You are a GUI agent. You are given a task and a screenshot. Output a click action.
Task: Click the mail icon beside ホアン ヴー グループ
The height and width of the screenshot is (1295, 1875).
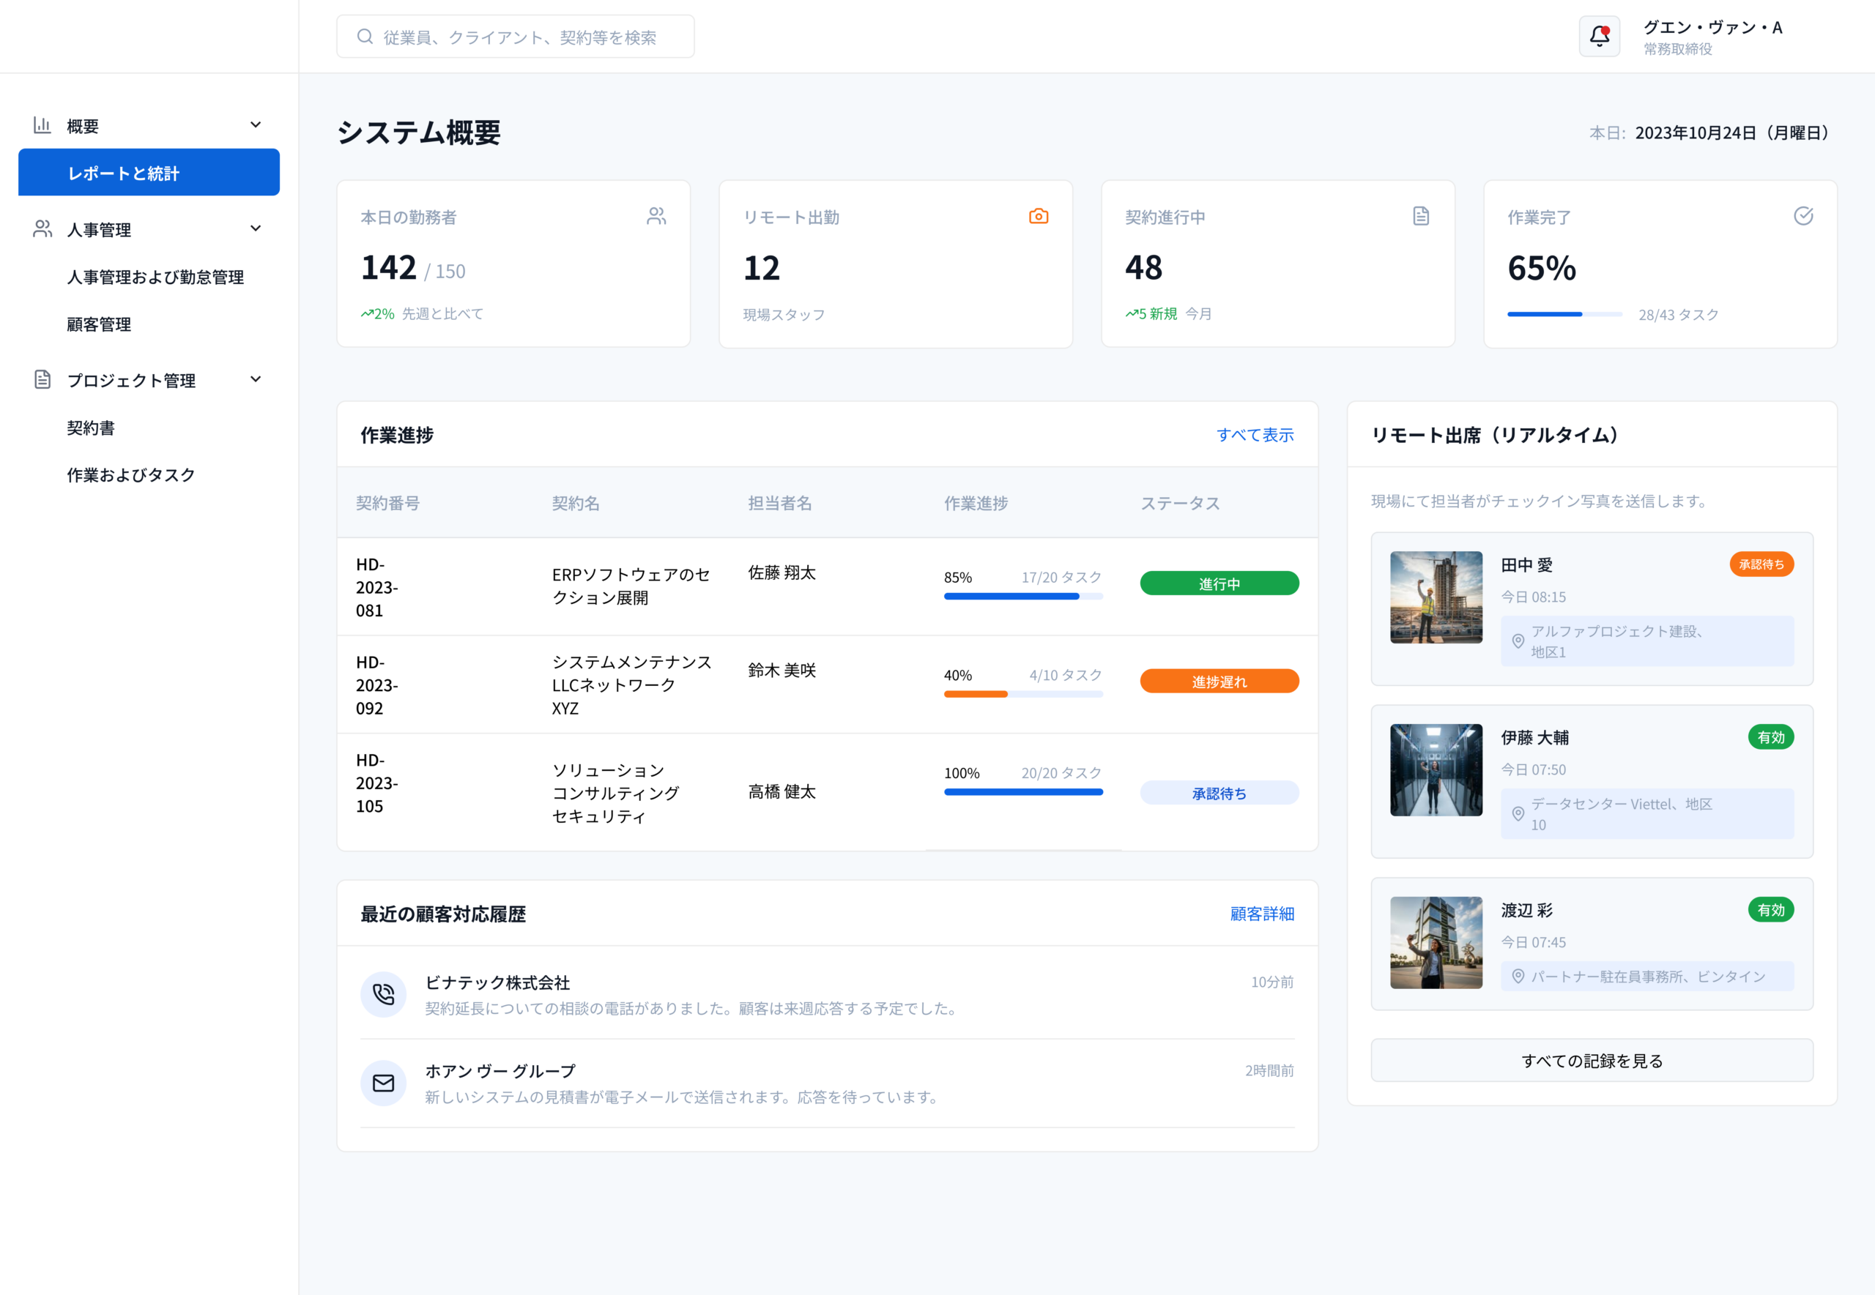point(383,1083)
